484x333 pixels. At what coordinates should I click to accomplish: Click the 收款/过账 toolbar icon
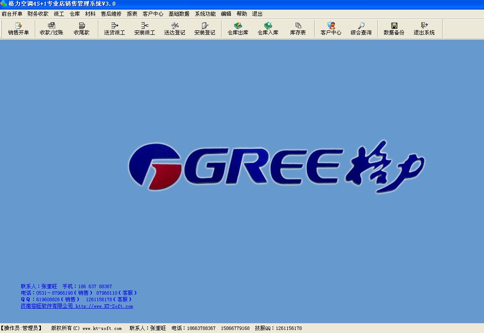click(x=51, y=29)
